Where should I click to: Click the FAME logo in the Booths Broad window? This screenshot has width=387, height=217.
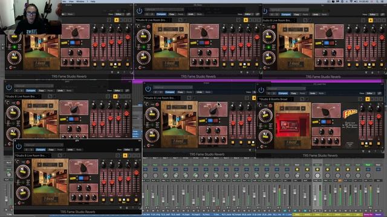(x=350, y=114)
